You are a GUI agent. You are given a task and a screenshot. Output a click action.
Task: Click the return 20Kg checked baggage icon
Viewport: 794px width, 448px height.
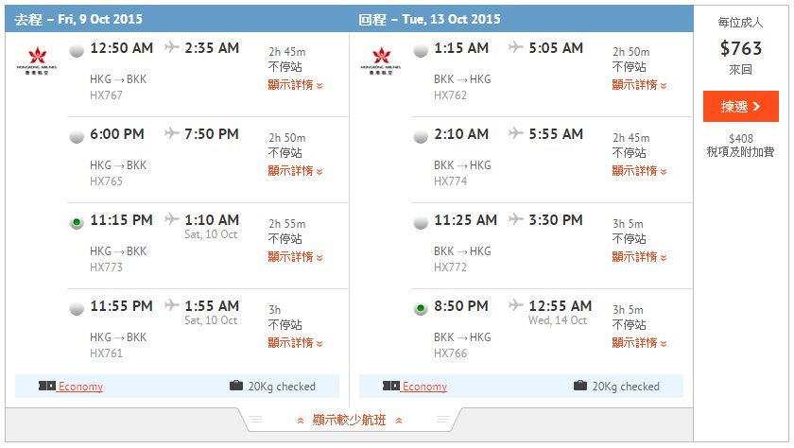580,386
